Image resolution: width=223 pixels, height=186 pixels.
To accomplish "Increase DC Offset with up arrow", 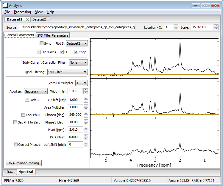I will pyautogui.click(x=86, y=136).
